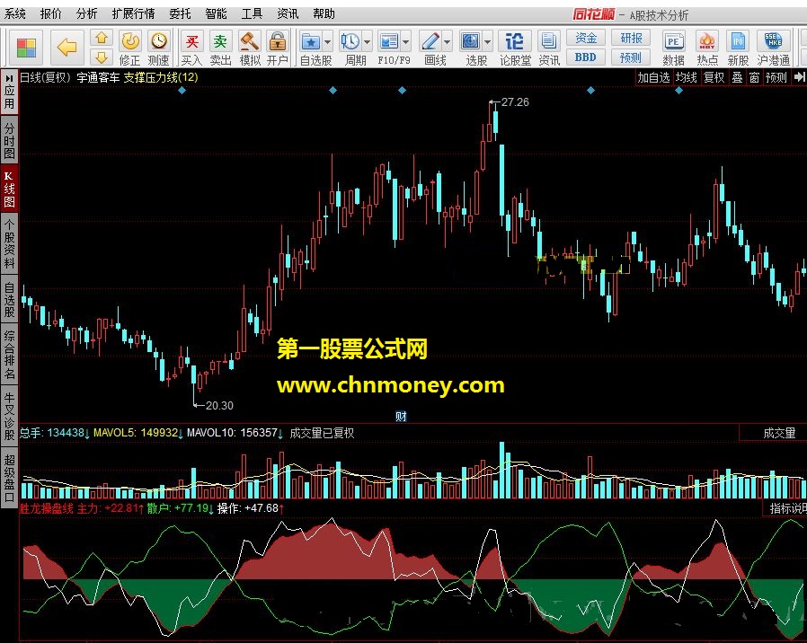Viewport: 807px width, 643px height.
Task: Open the 帮助 menu
Action: [324, 13]
